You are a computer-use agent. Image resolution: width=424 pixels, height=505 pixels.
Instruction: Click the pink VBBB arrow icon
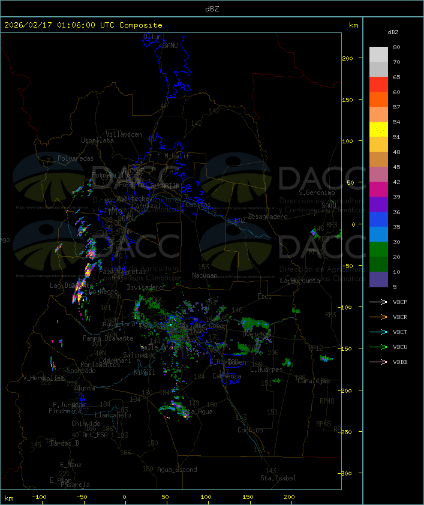click(x=378, y=362)
